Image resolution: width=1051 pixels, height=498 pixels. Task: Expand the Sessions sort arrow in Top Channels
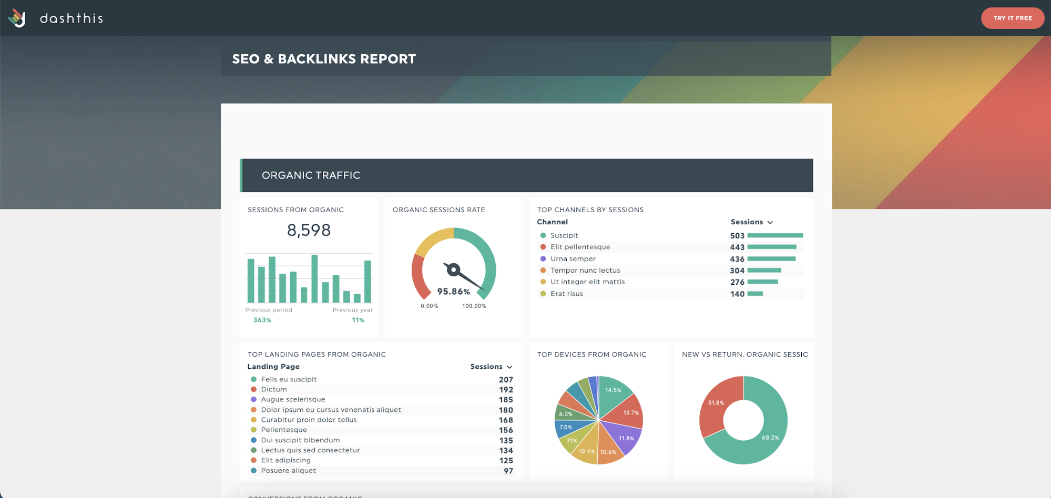click(770, 222)
